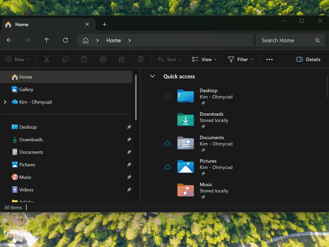Click the chevron before Home in address bar
The height and width of the screenshot is (247, 329).
pyautogui.click(x=97, y=40)
